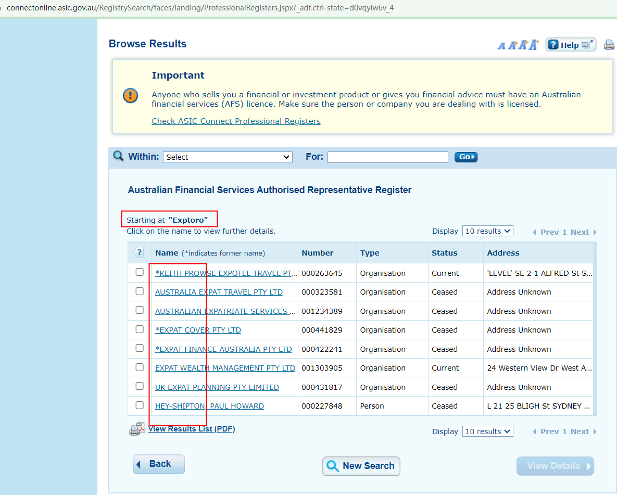Click the largest text size A icon
The height and width of the screenshot is (495, 617).
point(534,45)
